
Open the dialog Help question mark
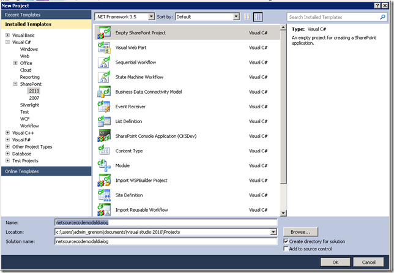coord(377,6)
